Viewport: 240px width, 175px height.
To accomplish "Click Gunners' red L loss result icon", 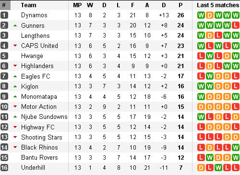I will [236, 25].
